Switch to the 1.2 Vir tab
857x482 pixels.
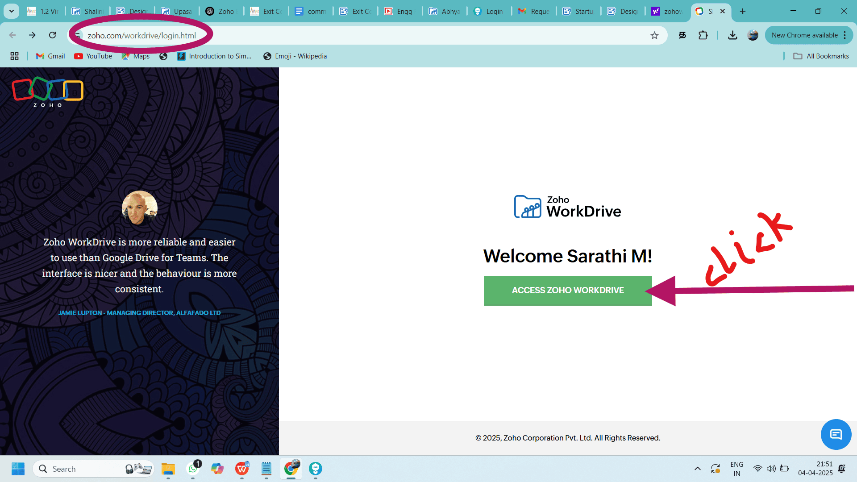(43, 11)
